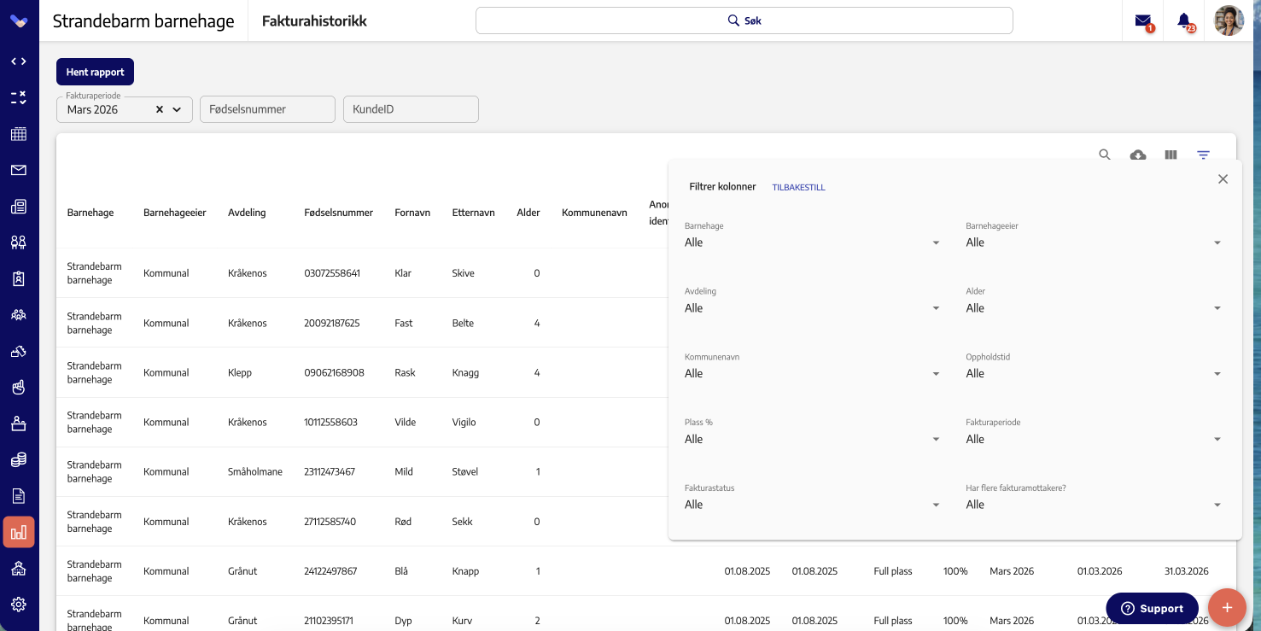Image resolution: width=1261 pixels, height=631 pixels.
Task: Open the view columns icon
Action: [x=1171, y=155]
